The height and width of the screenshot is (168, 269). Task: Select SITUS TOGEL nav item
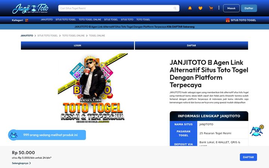click(111, 19)
